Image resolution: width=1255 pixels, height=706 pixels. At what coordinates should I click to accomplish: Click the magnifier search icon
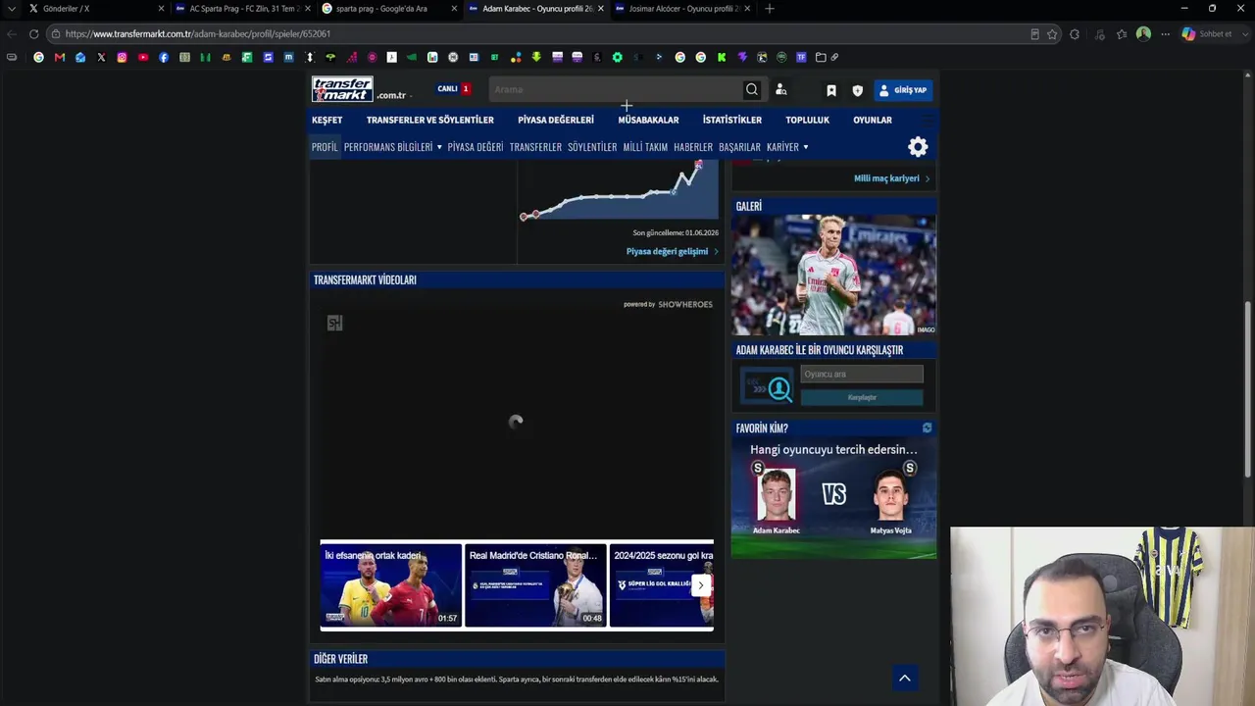click(x=752, y=89)
